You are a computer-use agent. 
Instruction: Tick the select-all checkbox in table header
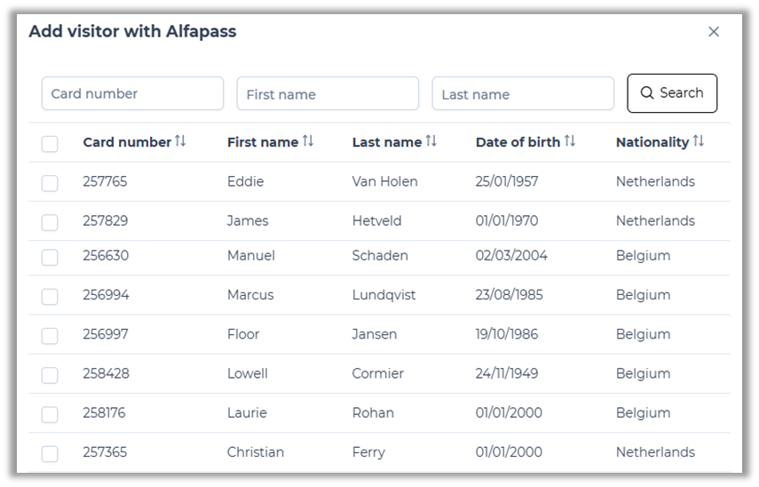[x=50, y=143]
